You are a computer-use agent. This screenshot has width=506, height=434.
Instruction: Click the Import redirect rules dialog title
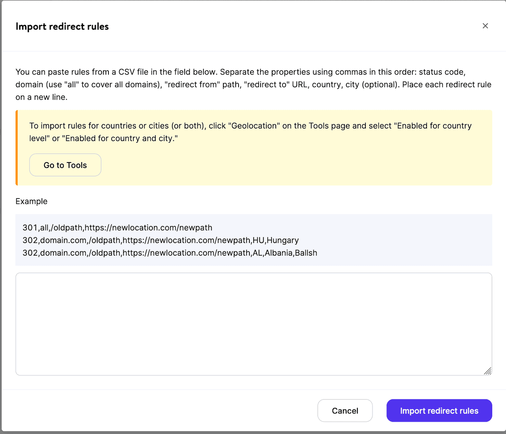[x=62, y=26]
